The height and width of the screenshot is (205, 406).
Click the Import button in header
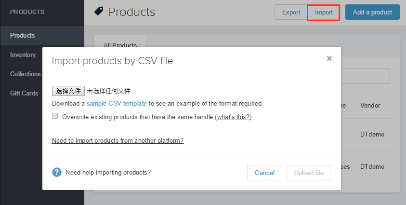tap(324, 12)
